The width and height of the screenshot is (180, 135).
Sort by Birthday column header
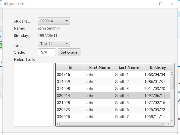(158, 67)
